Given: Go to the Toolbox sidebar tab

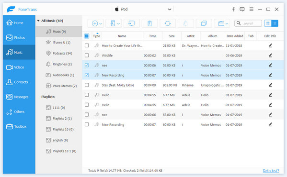Looking at the screenshot, I should [19, 126].
